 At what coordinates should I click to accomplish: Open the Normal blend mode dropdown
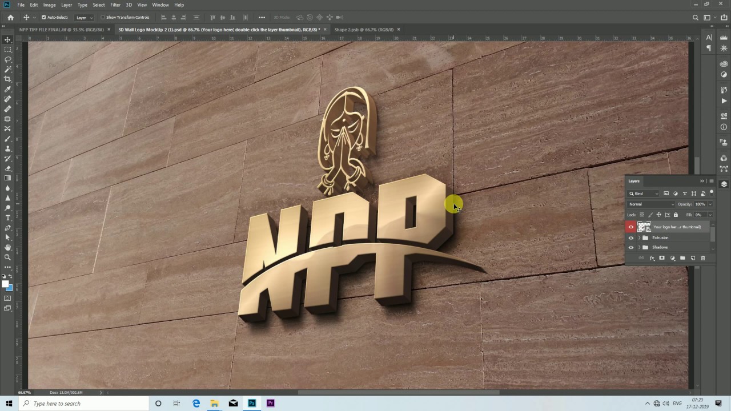point(651,204)
